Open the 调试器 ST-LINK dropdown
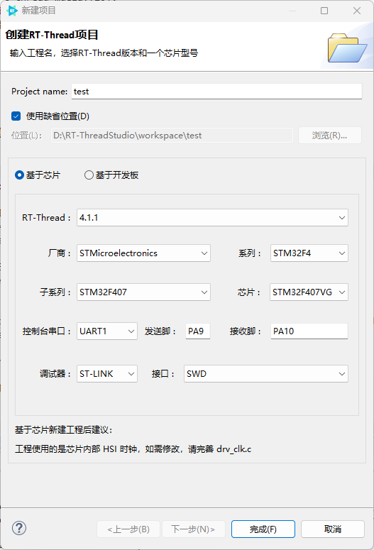374x550 pixels. click(107, 373)
